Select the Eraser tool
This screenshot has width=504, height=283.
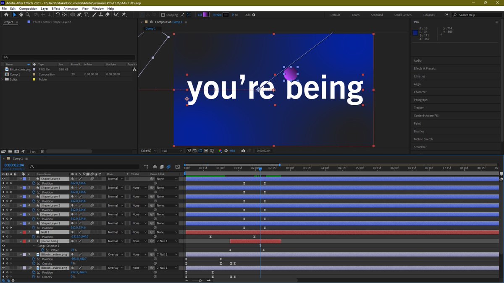click(x=108, y=15)
